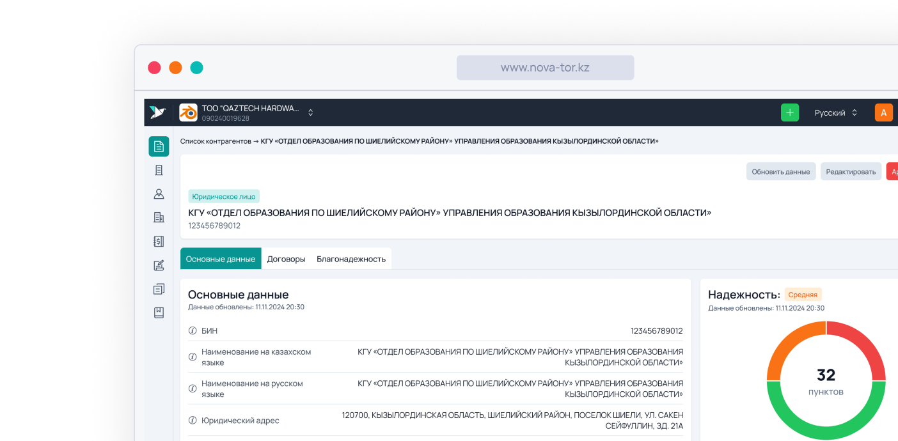Click info icon beside Наименование на русском языке

(193, 389)
